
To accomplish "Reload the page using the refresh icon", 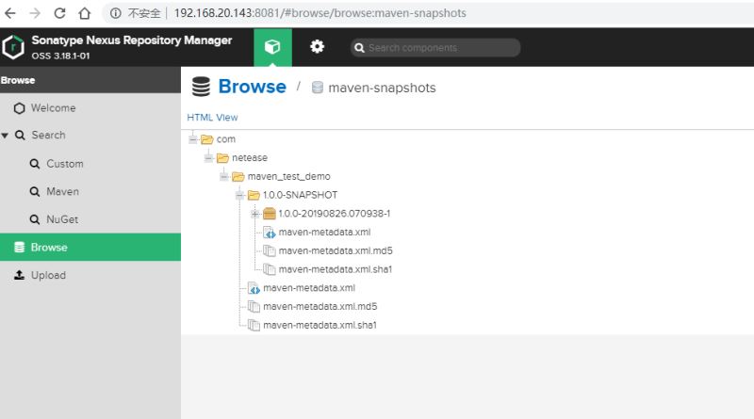I will 59,13.
